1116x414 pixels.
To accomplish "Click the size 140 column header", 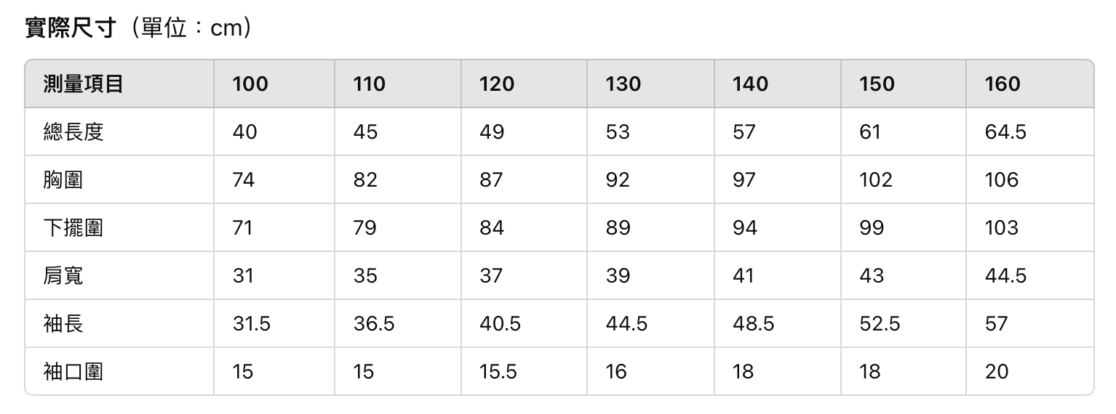I will coord(750,84).
